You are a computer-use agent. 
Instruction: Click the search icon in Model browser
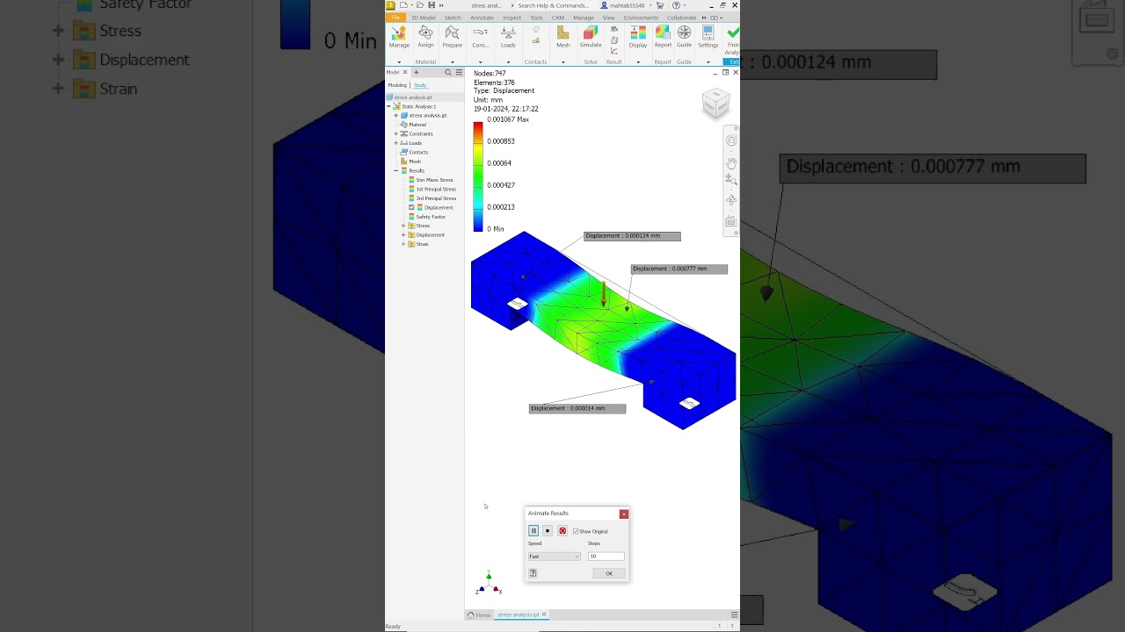click(448, 73)
